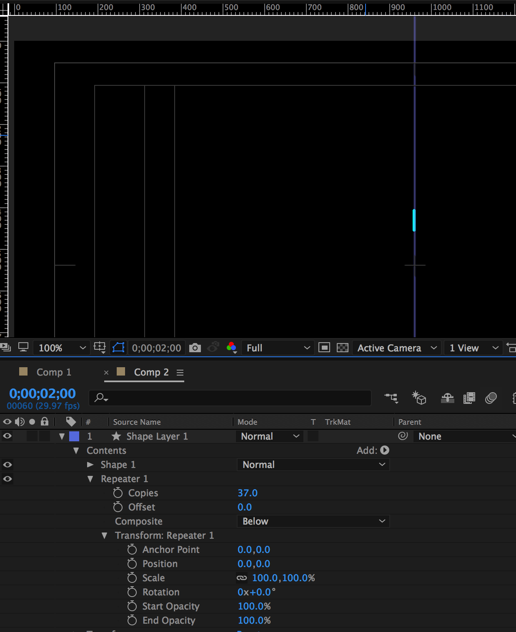Take a snapshot with the camera icon

click(195, 348)
